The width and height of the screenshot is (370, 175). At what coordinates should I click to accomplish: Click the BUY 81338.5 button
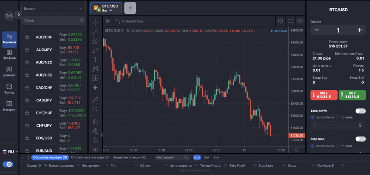coord(352,95)
